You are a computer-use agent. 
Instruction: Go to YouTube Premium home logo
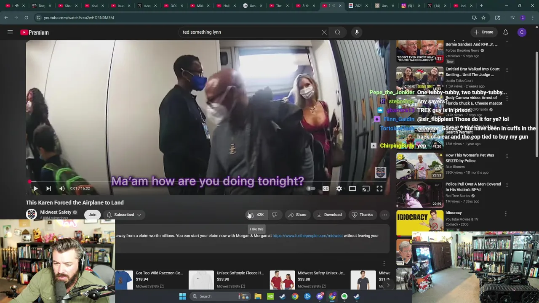(x=35, y=32)
